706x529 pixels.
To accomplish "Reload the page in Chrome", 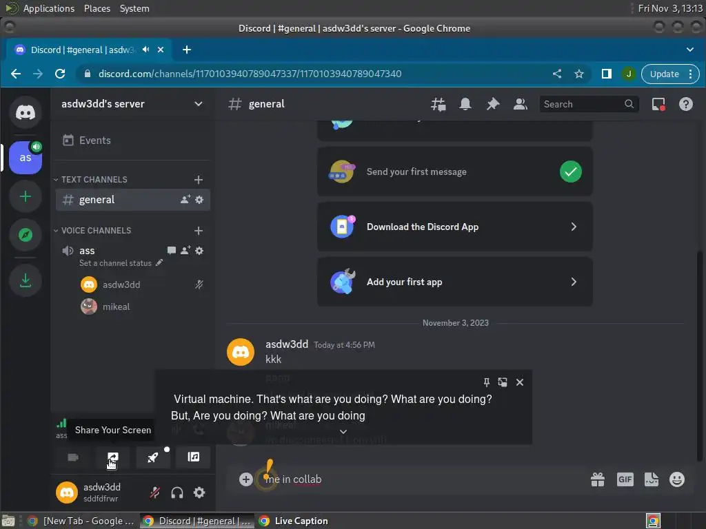I will pos(60,74).
